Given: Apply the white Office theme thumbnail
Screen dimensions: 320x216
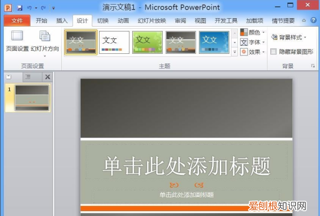Looking at the screenshot, I should (x=114, y=42).
